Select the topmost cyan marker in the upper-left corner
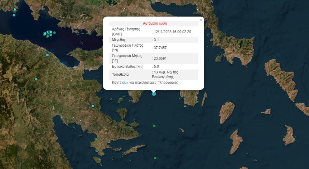Screen dimensions: 309x169 [15, 9]
